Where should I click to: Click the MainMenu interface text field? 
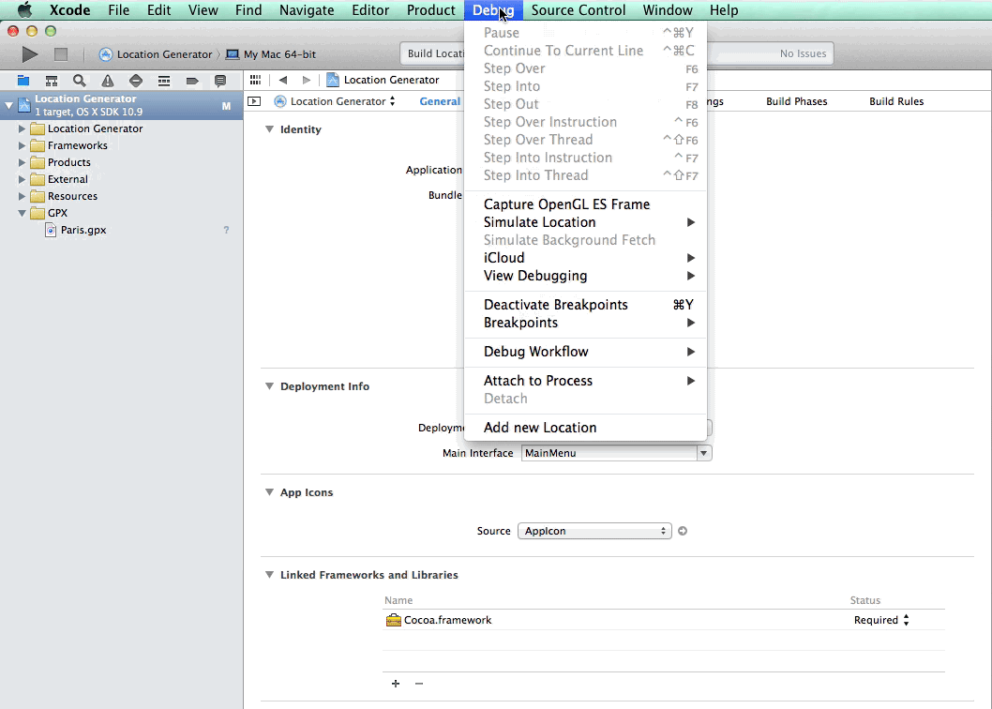[x=609, y=453]
